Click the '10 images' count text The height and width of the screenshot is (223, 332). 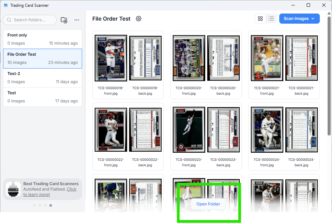[x=17, y=63]
